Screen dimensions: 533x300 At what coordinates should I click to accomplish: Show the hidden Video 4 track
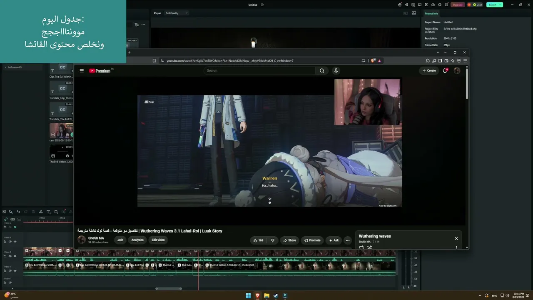[15, 227]
